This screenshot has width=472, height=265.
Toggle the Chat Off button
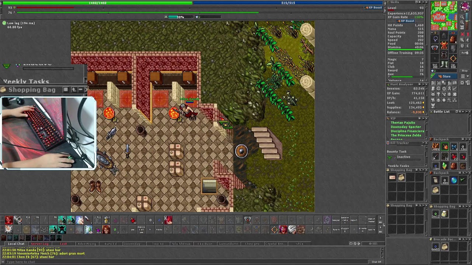[376, 262]
